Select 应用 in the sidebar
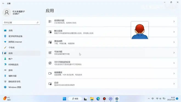181x102 pixels. pos(21,53)
